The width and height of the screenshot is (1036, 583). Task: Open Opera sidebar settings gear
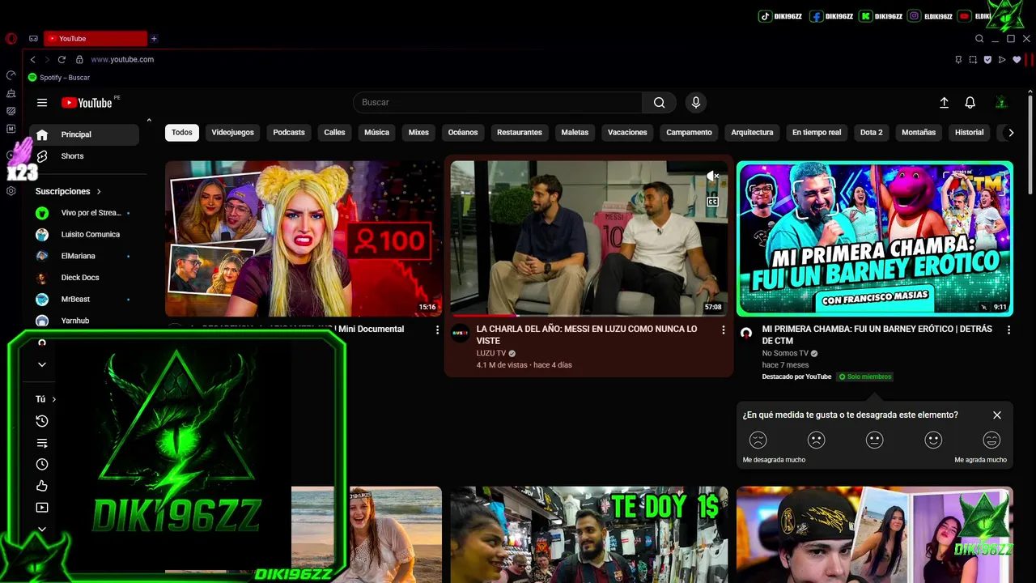(11, 191)
